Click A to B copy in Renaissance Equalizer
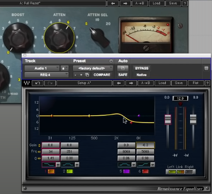The image size is (212, 194). coord(145,83)
